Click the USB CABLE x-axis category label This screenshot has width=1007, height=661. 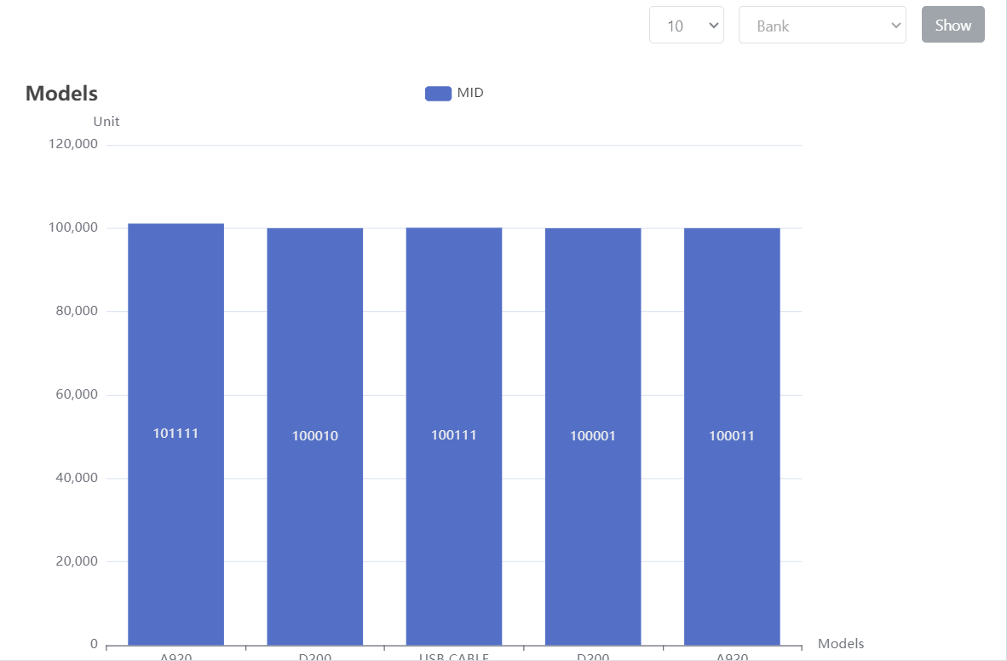454,656
